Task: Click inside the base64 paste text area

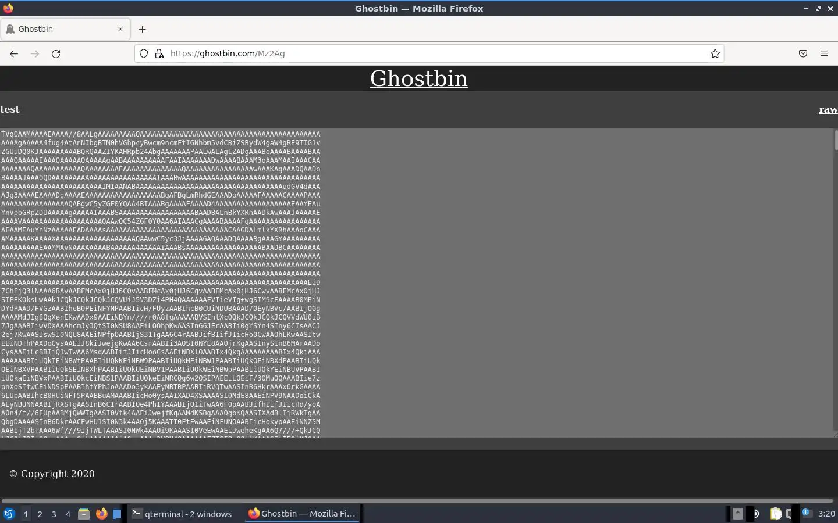Action: (x=416, y=282)
